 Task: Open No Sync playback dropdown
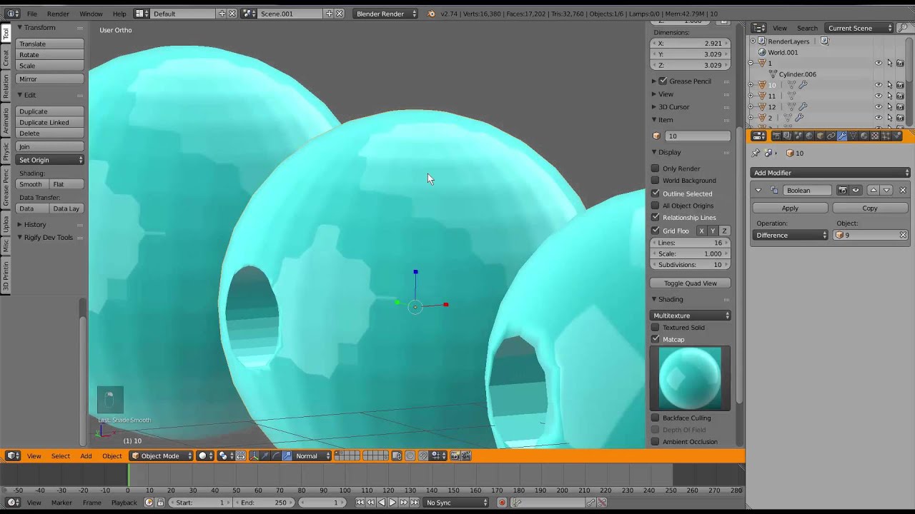456,503
